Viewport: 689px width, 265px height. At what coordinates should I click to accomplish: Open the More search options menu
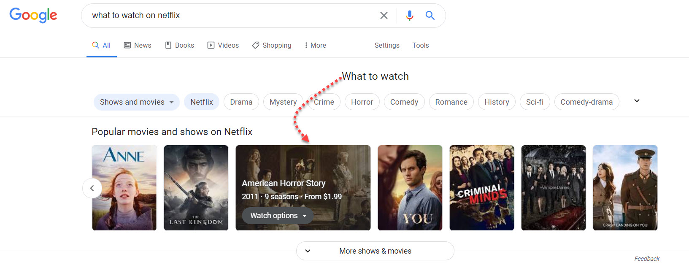point(315,45)
